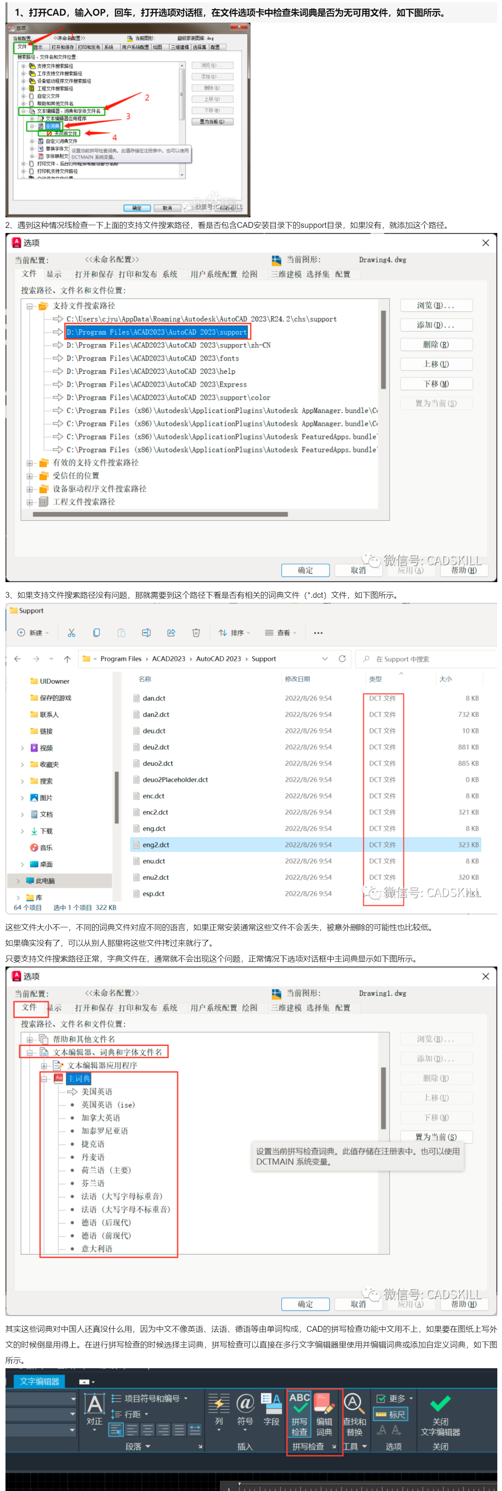This screenshot has width=502, height=1491.
Task: Click the trash delete icon in Explorer toolbar
Action: (x=196, y=633)
